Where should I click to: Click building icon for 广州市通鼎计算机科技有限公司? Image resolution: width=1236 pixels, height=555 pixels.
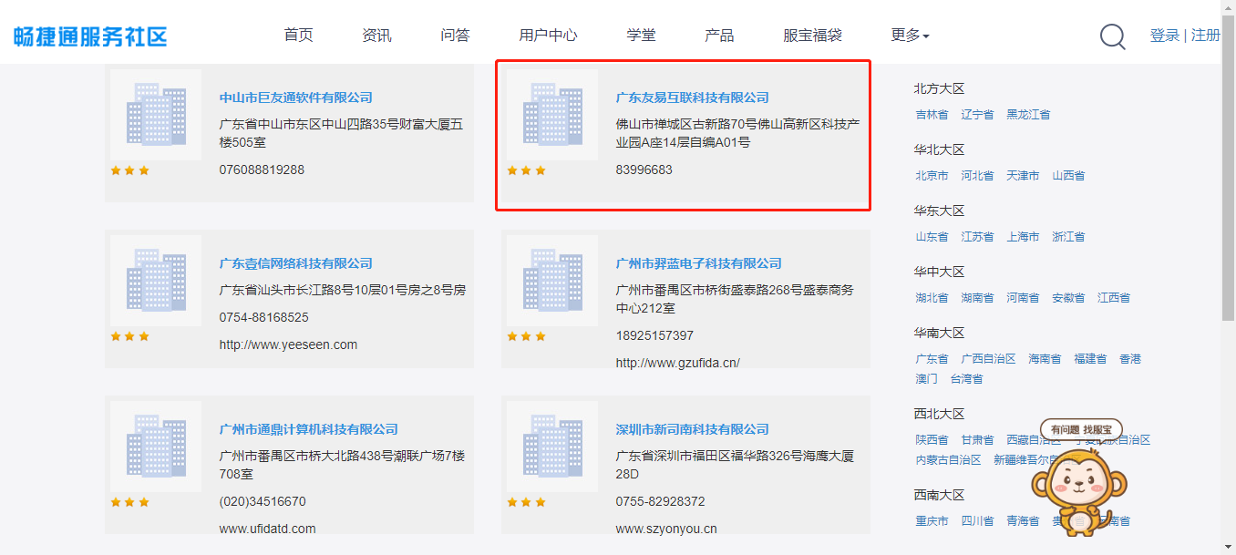pyautogui.click(x=156, y=447)
